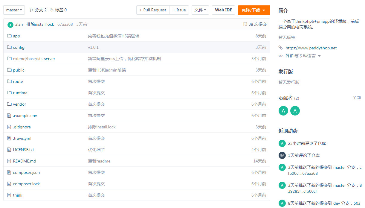Open the .gitignore file entry
The width and height of the screenshot is (365, 208).
pos(22,127)
